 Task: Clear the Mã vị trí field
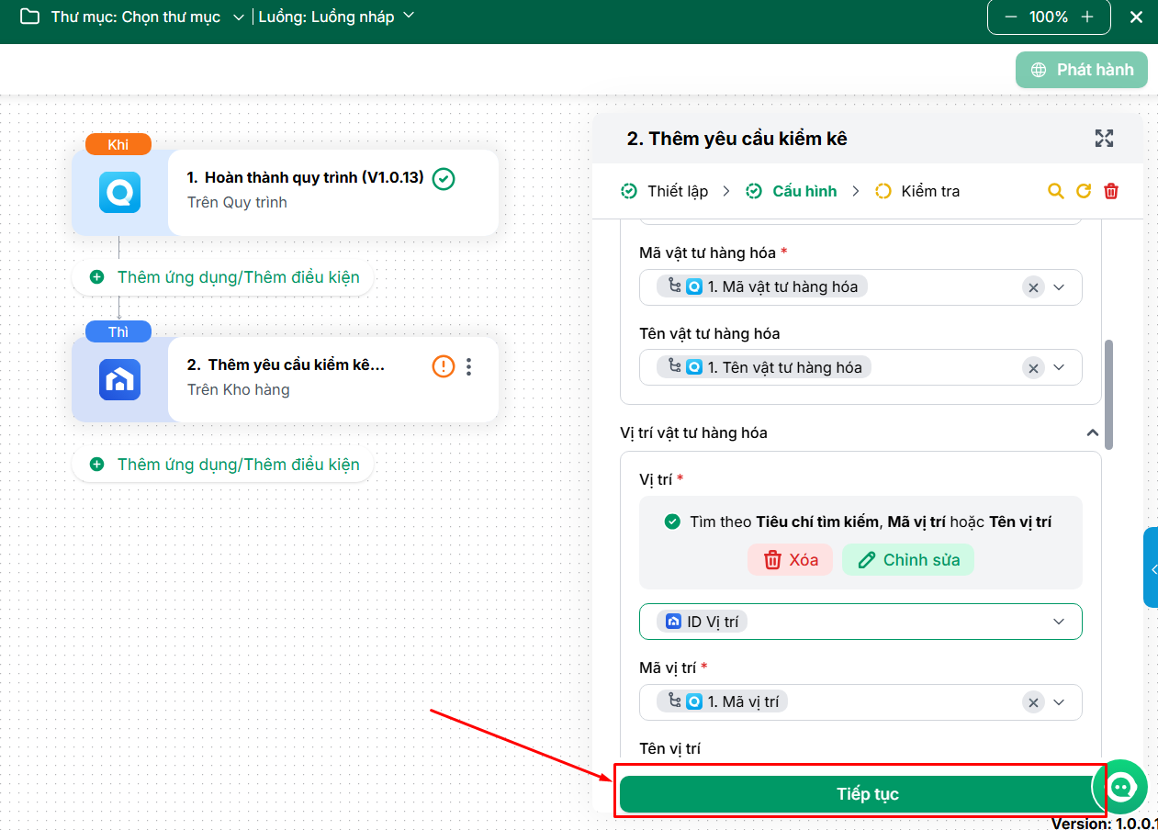coord(1033,702)
